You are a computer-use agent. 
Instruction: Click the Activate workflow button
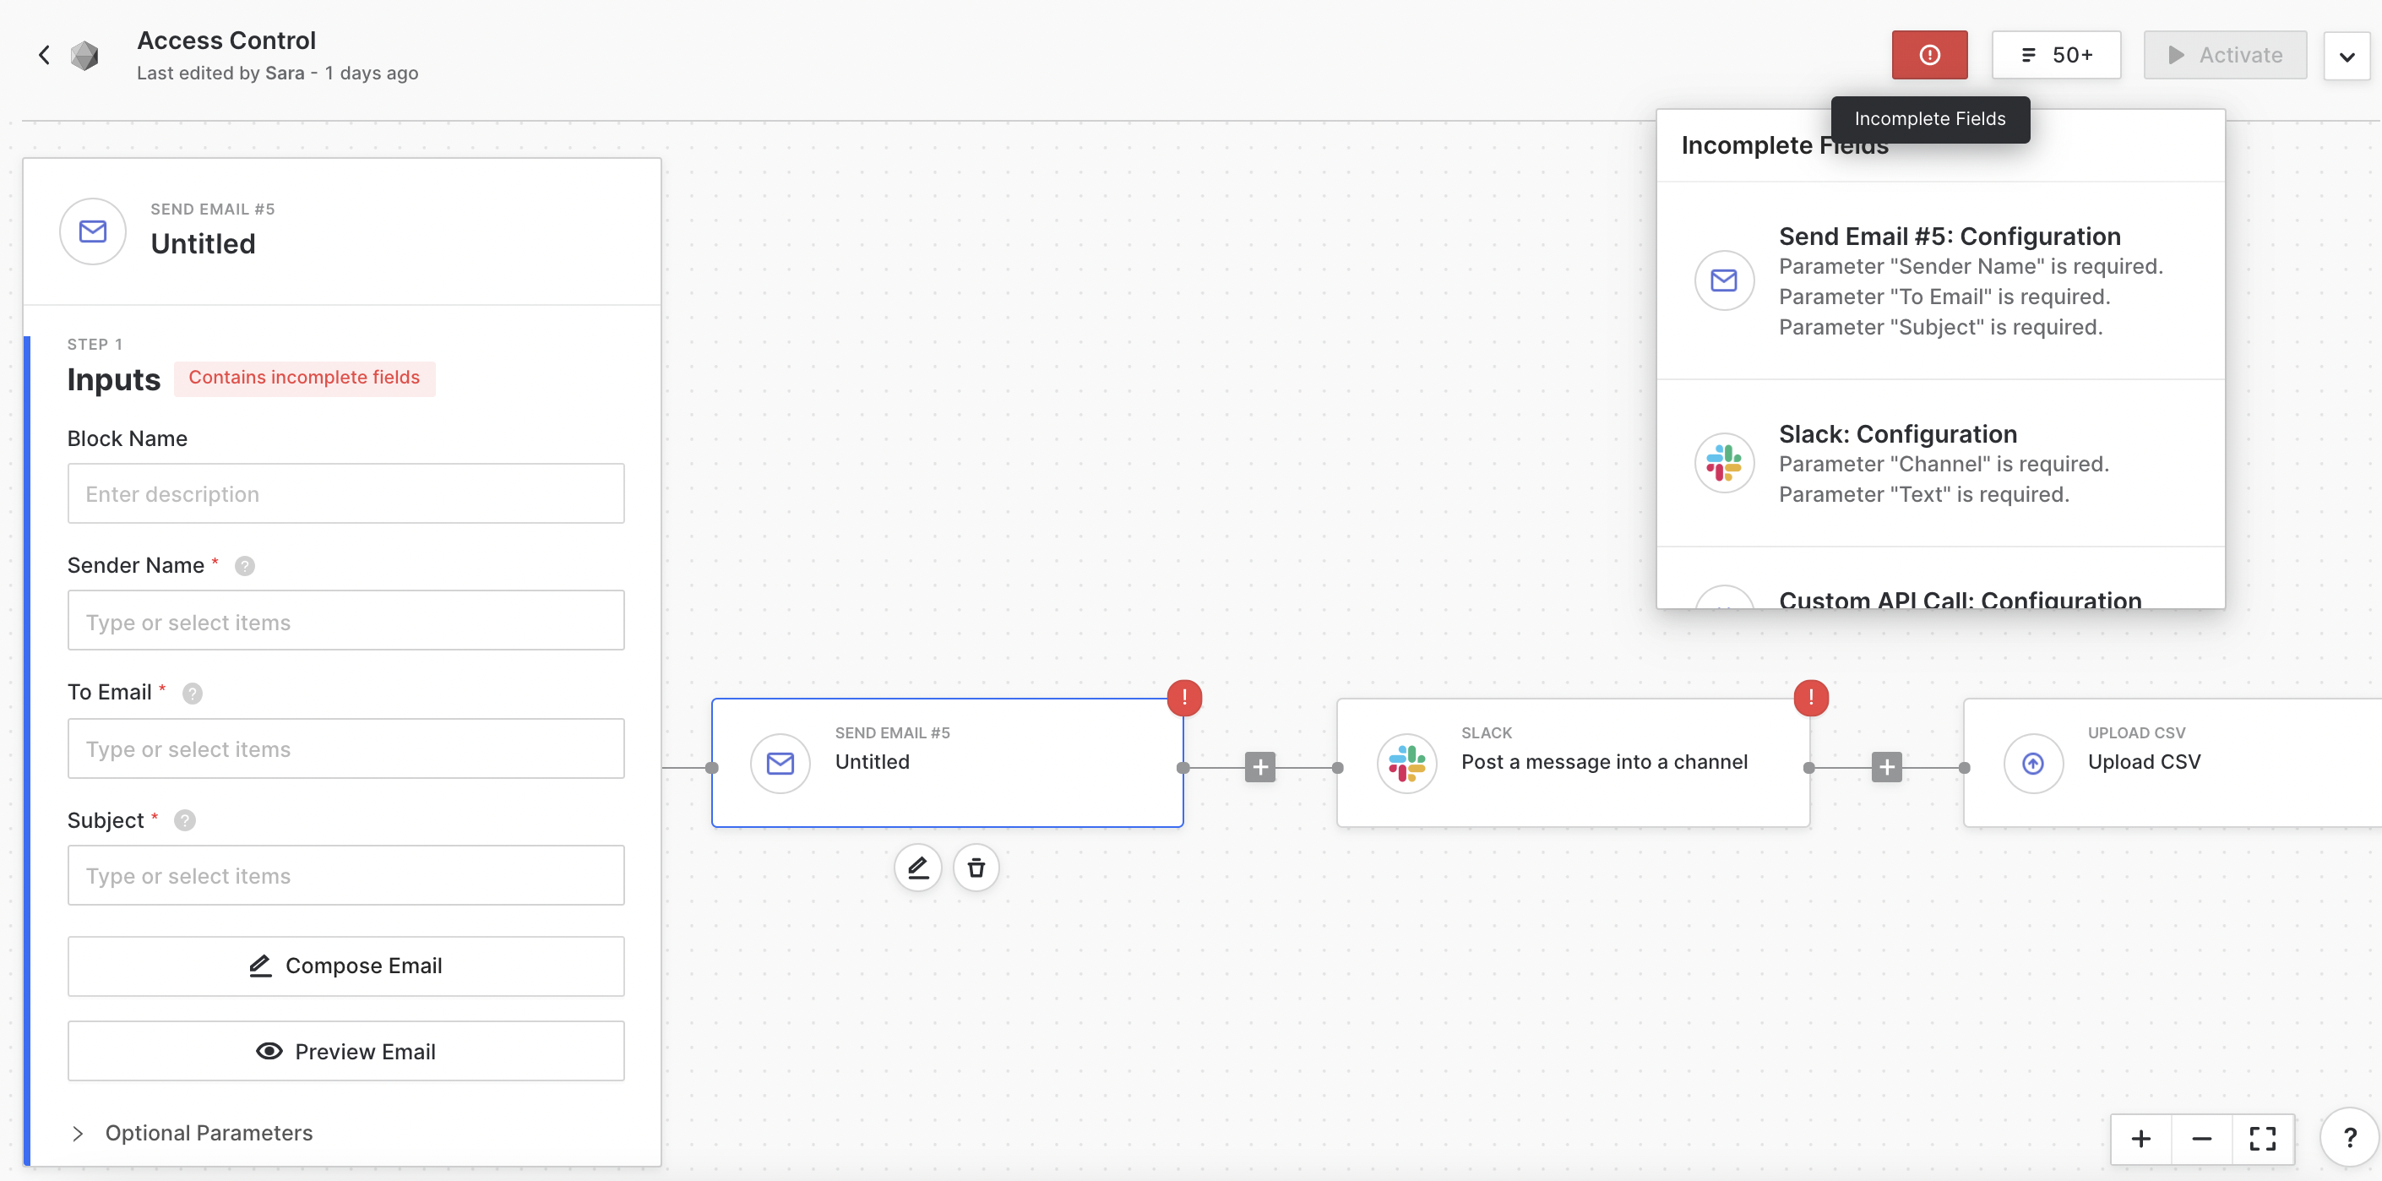[2224, 56]
